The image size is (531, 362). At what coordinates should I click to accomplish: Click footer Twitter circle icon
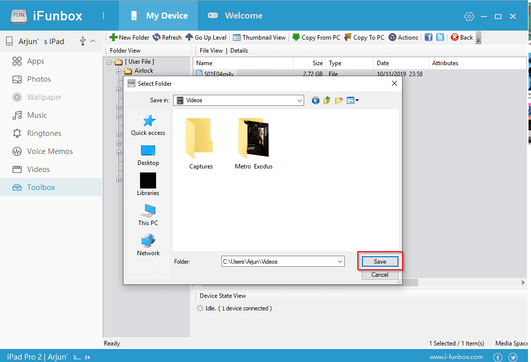513,357
